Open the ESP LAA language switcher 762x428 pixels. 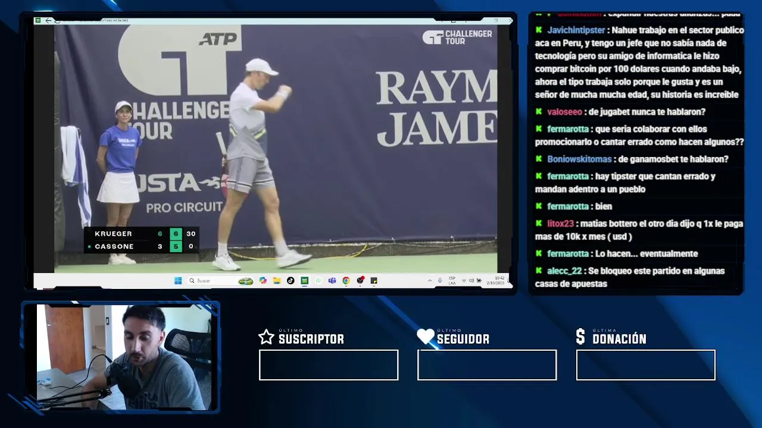click(452, 281)
